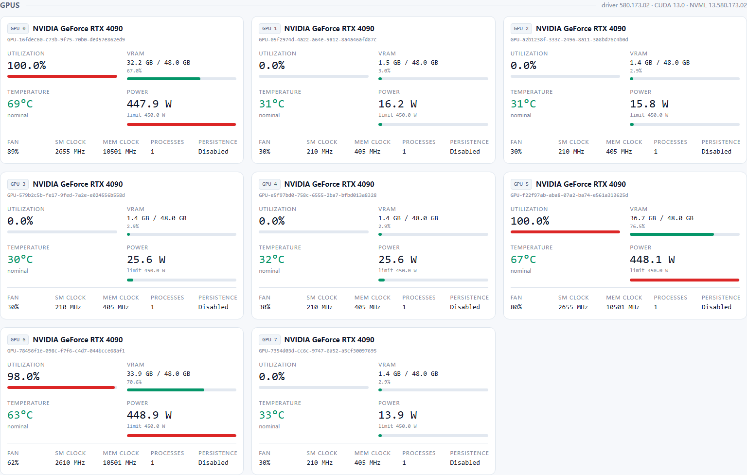
Task: Click GPU 7 persistence Disabled value
Action: point(465,463)
